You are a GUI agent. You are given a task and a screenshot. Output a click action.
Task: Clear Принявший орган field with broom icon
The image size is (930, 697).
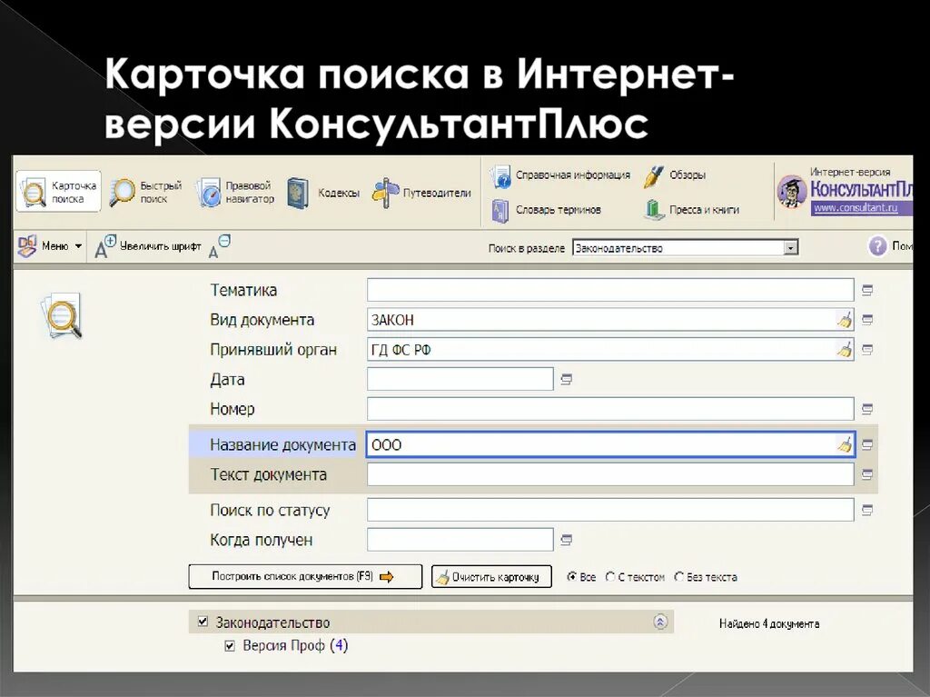coord(845,350)
